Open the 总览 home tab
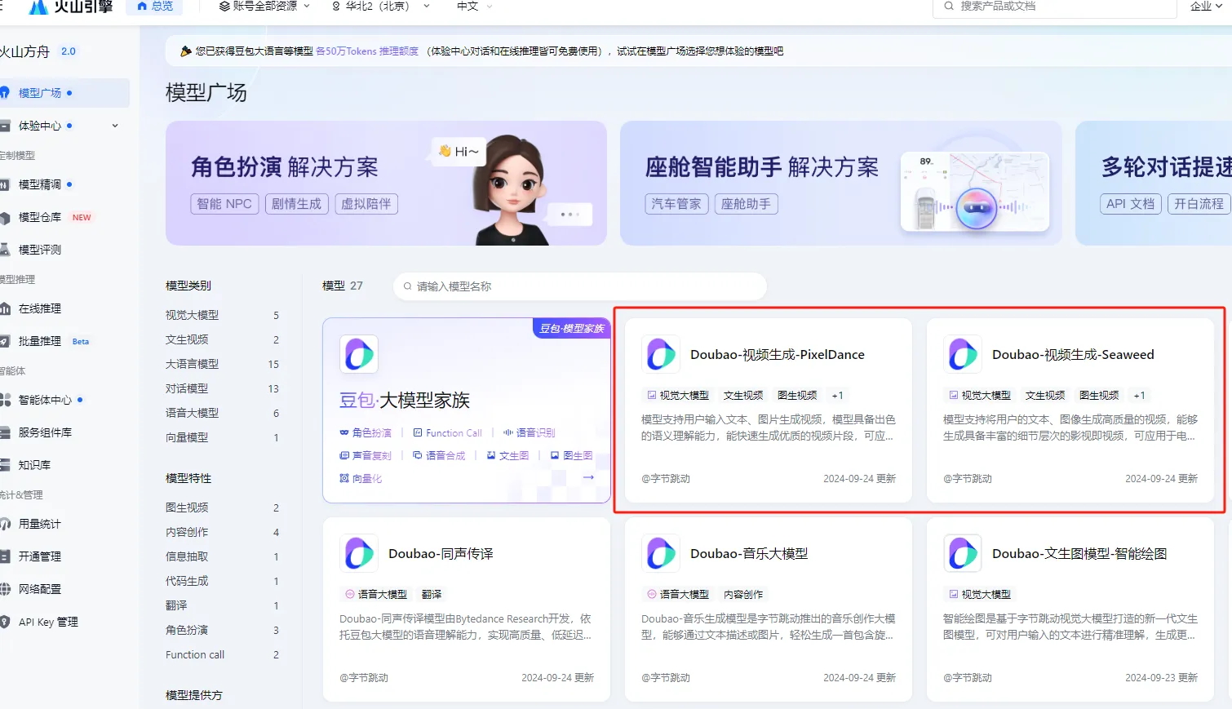 pos(155,7)
